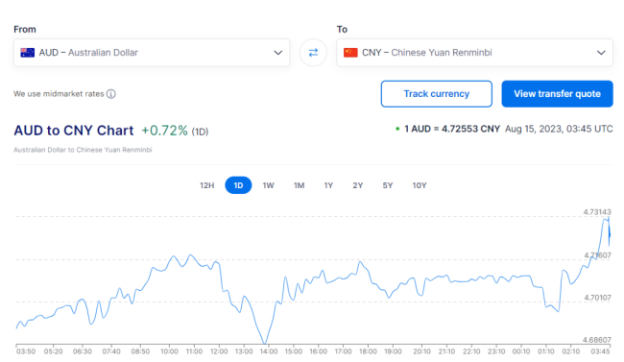Expand the AUD currency dropdown chevron
The image size is (624, 362).
tap(277, 53)
